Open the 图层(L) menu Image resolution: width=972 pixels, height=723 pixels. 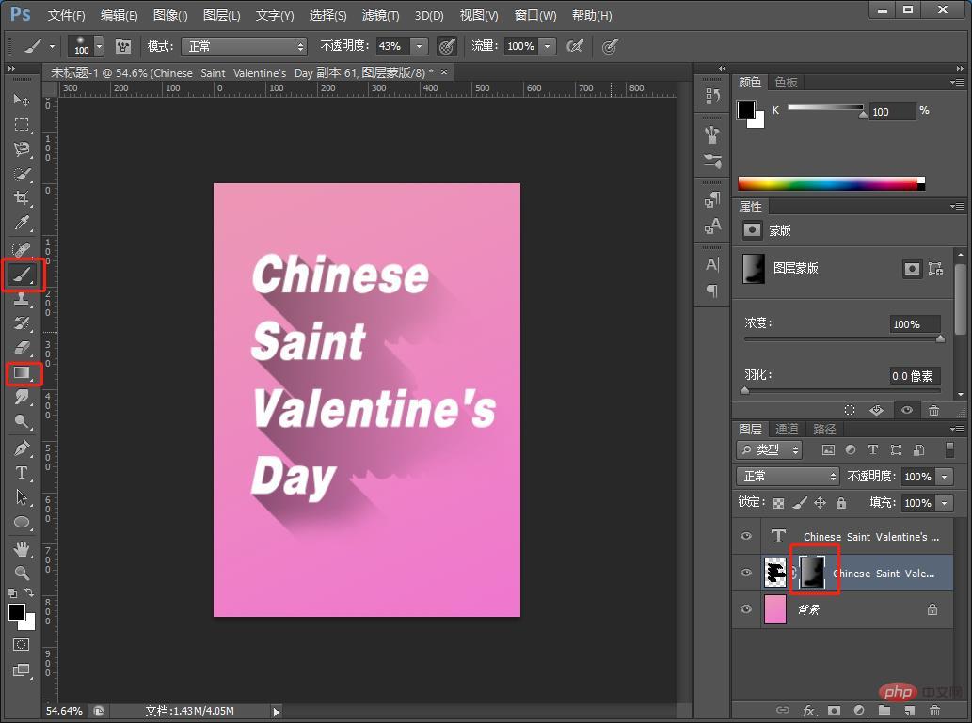point(222,16)
